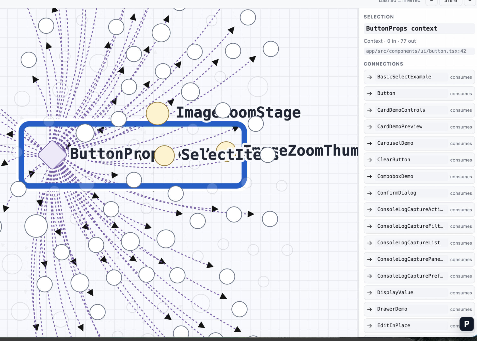Open the CarouselDemo connection
This screenshot has height=341, width=477.
[x=419, y=143]
